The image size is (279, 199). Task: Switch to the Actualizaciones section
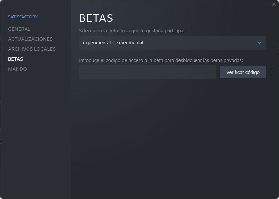click(30, 39)
